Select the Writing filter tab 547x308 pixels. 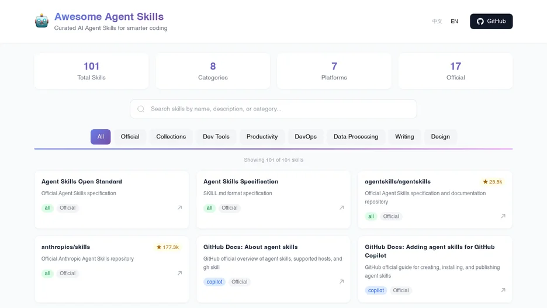click(404, 137)
